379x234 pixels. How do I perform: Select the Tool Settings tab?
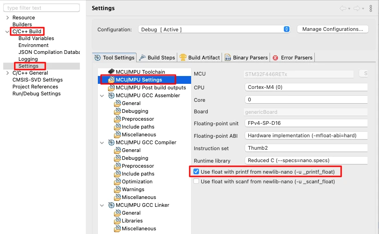(114, 58)
